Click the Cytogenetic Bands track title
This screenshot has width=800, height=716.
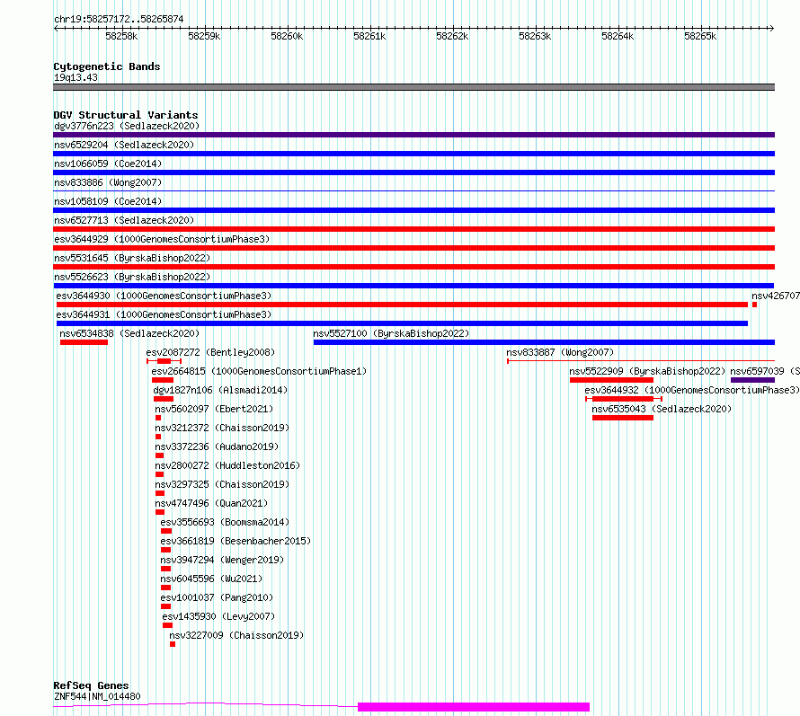pyautogui.click(x=107, y=66)
